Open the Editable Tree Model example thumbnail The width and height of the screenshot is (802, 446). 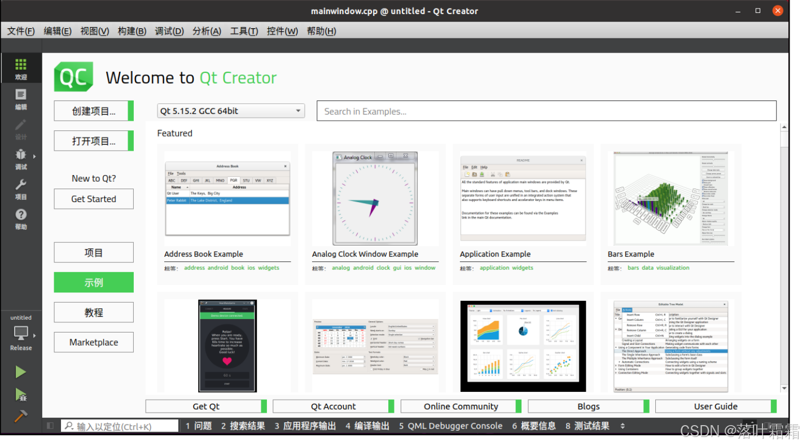tap(671, 346)
